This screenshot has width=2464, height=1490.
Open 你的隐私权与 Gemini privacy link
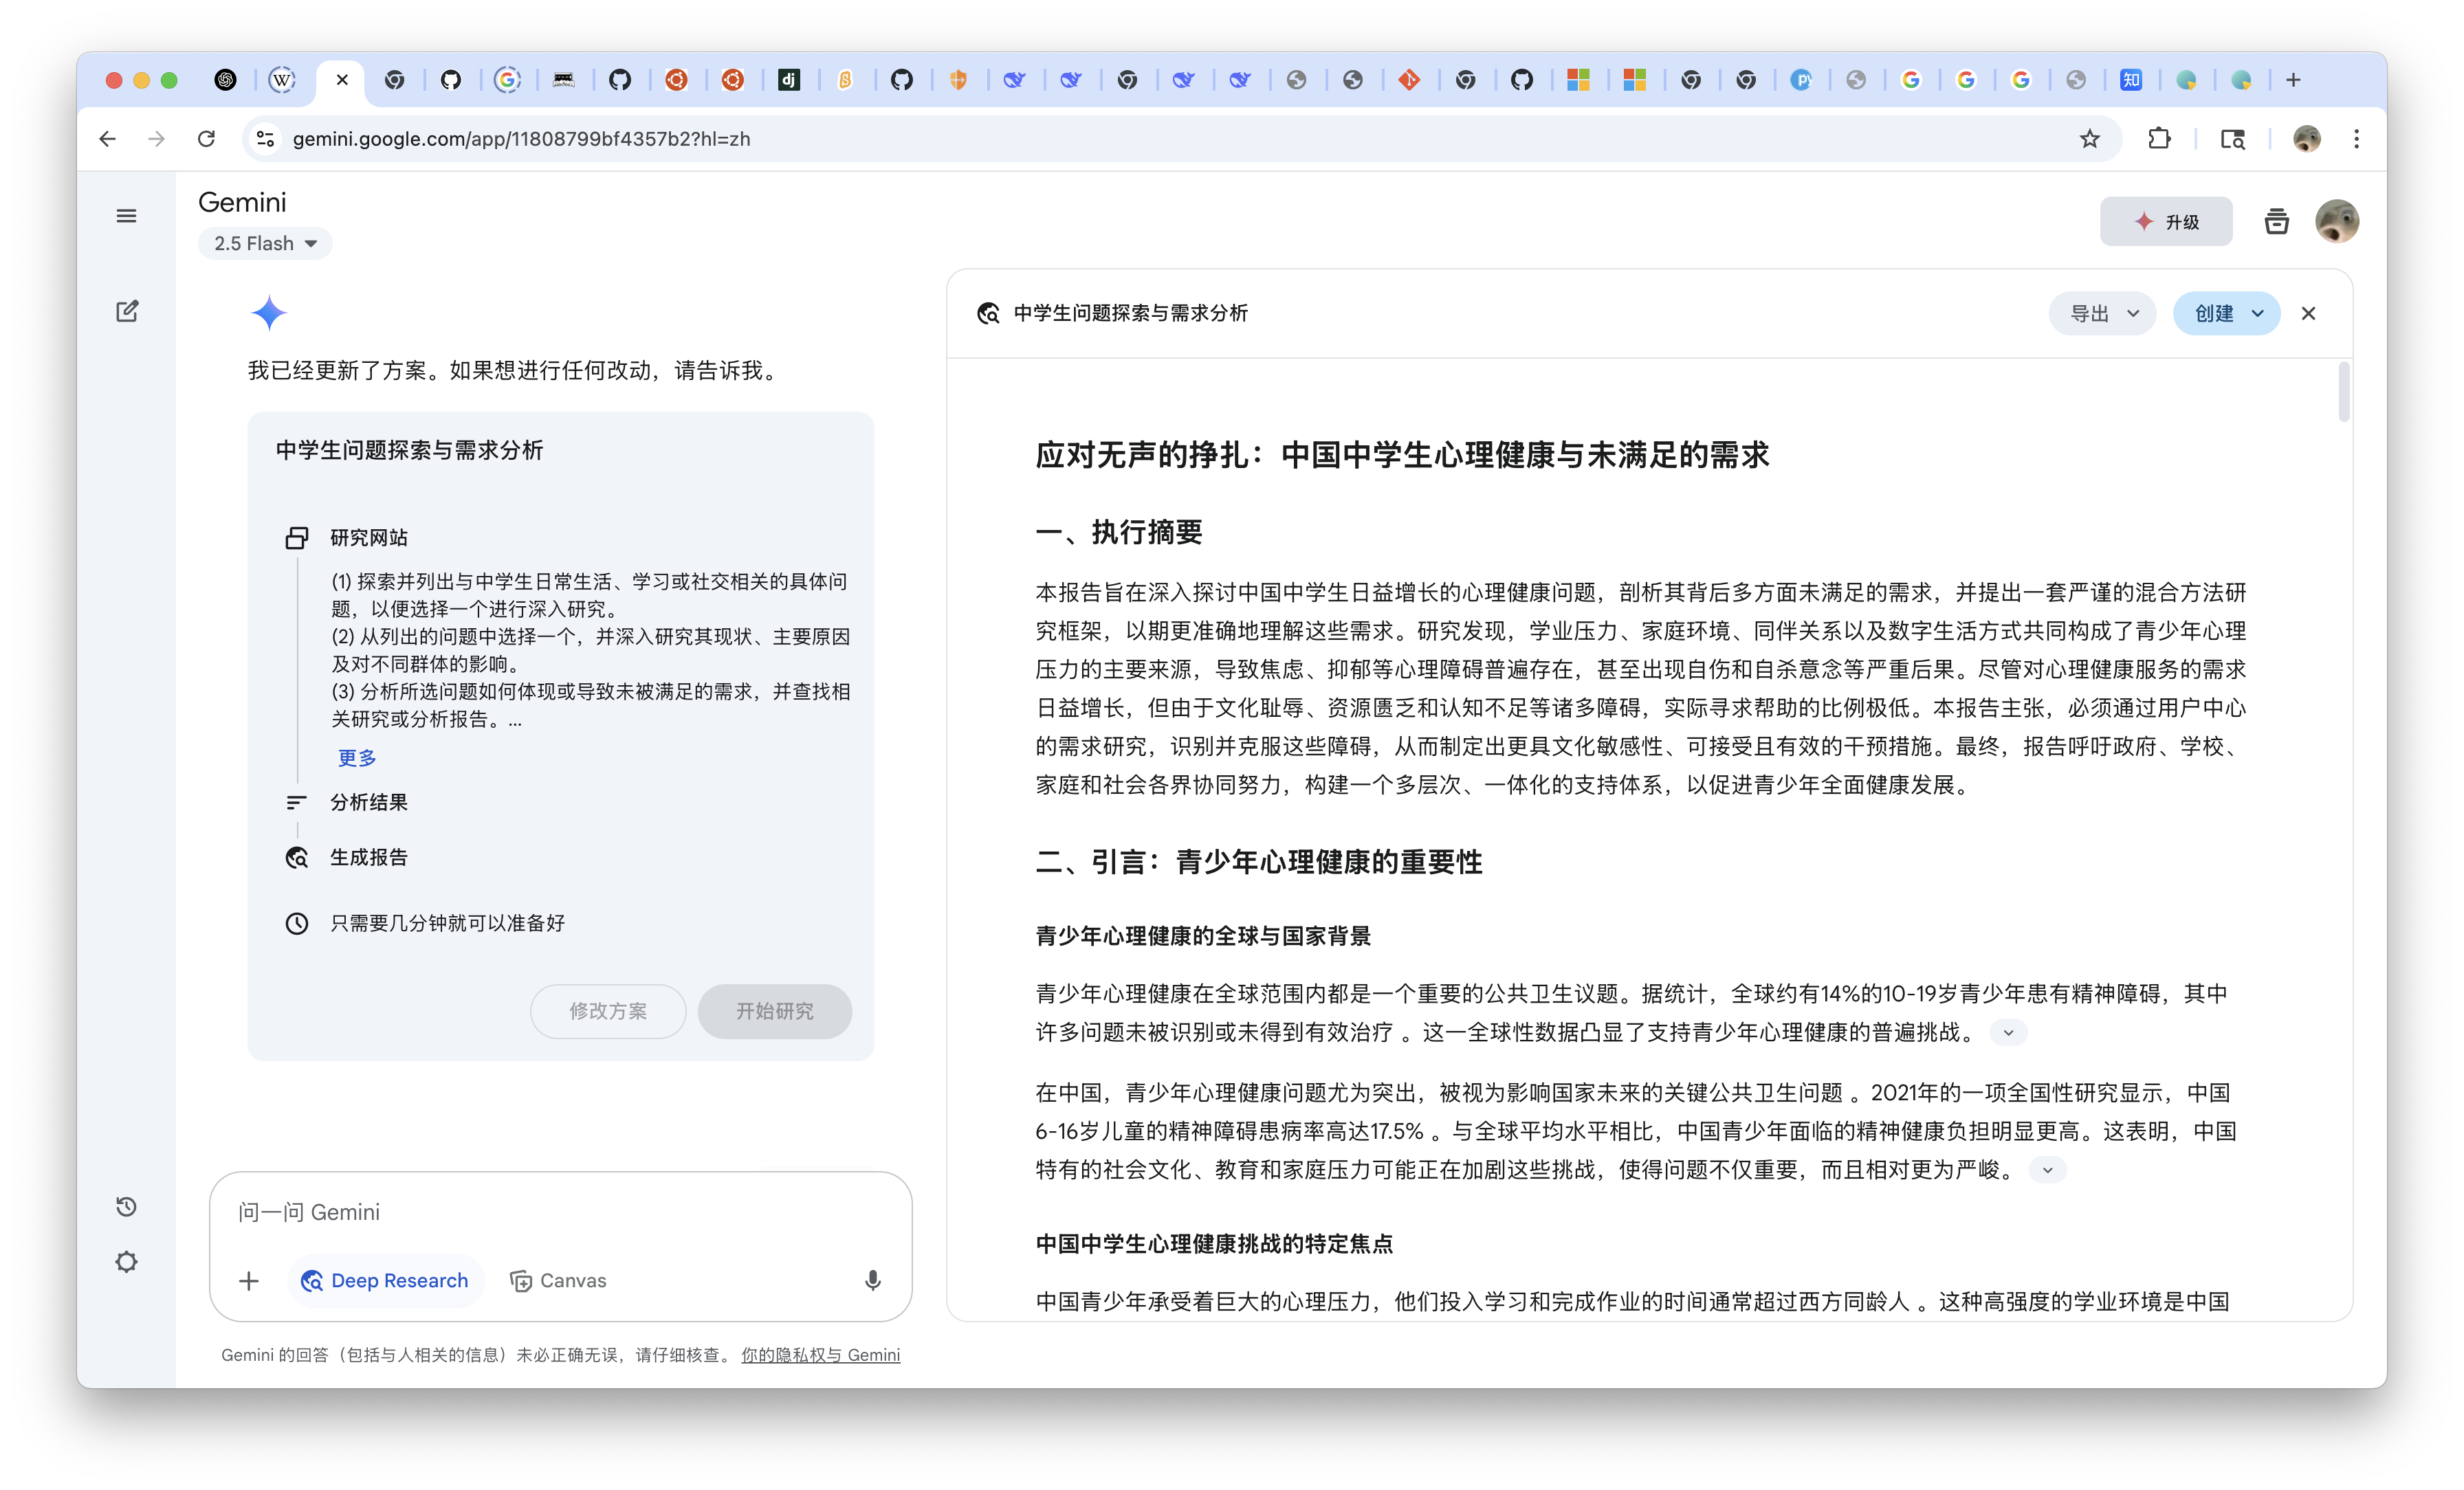pos(820,1355)
